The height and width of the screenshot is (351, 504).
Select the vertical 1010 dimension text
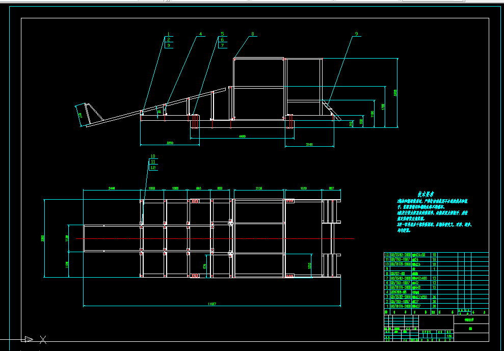point(310,265)
